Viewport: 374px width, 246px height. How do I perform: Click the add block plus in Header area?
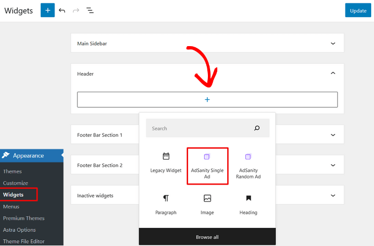[207, 99]
